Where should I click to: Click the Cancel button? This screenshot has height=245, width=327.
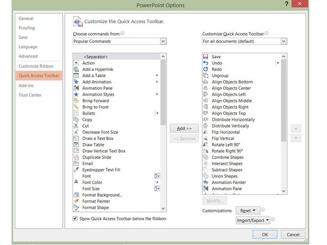point(293,234)
